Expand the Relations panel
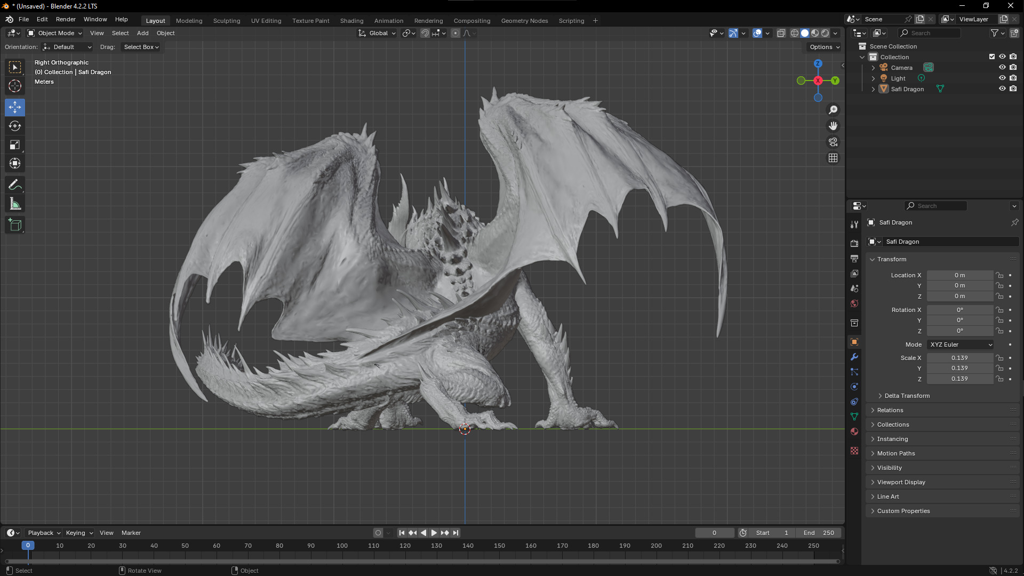This screenshot has height=576, width=1024. (890, 410)
